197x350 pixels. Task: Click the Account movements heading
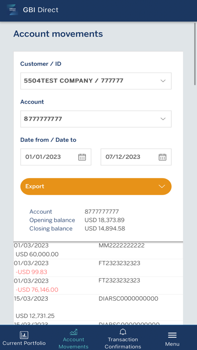58,34
